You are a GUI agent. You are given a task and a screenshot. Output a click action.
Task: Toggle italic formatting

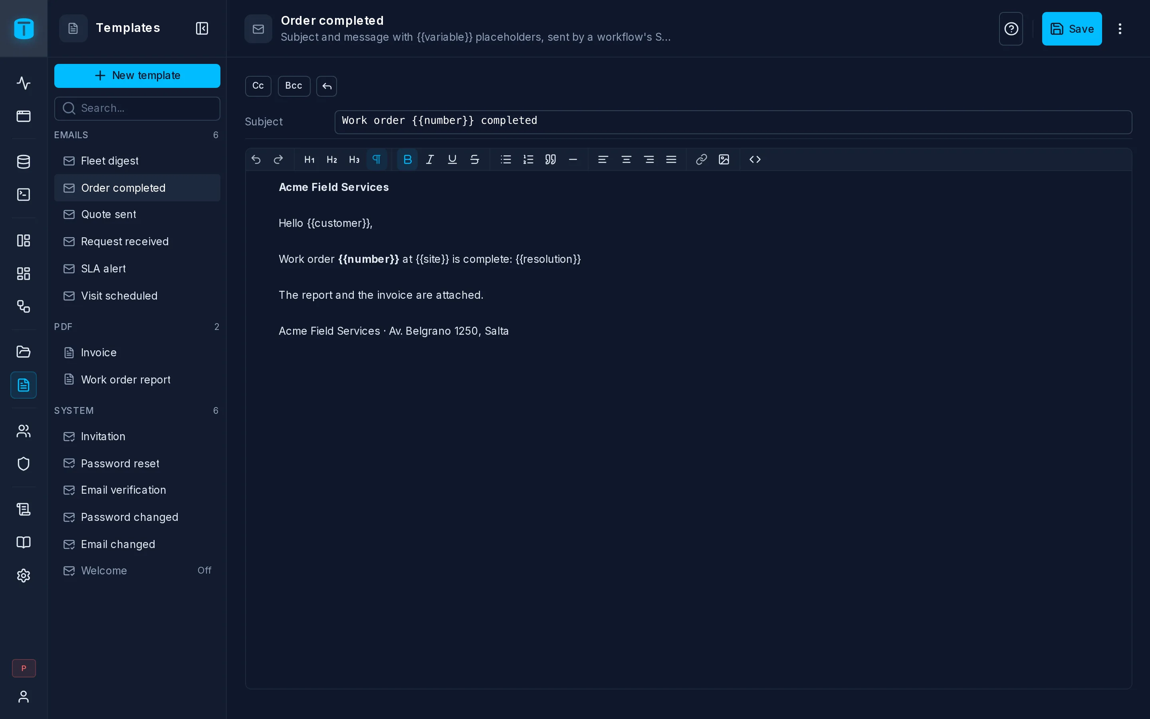(430, 159)
